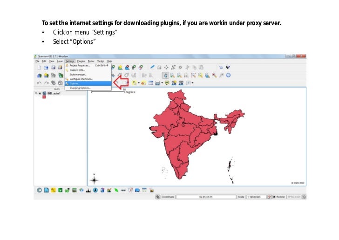Click the Move Feature cross-arrows icon
Viewport: 339px width, 240px height.
[166, 67]
